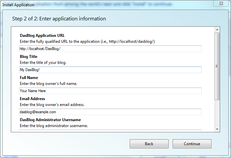
Task: Go back using the Back button
Action: pyautogui.click(x=149, y=144)
